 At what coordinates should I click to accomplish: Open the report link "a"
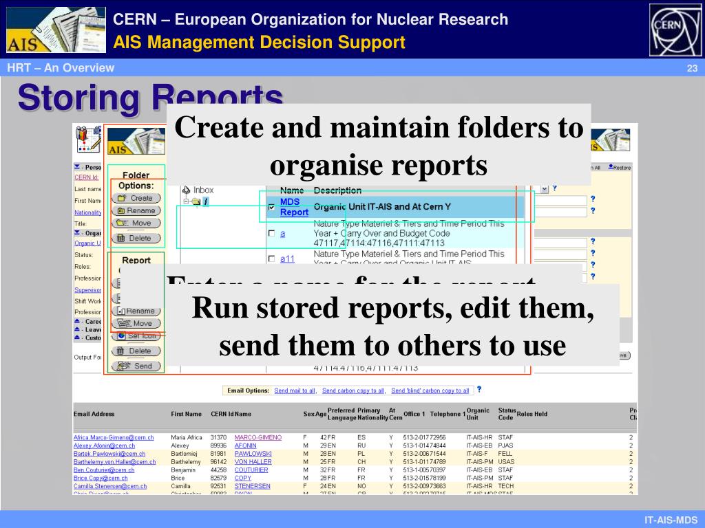point(282,234)
